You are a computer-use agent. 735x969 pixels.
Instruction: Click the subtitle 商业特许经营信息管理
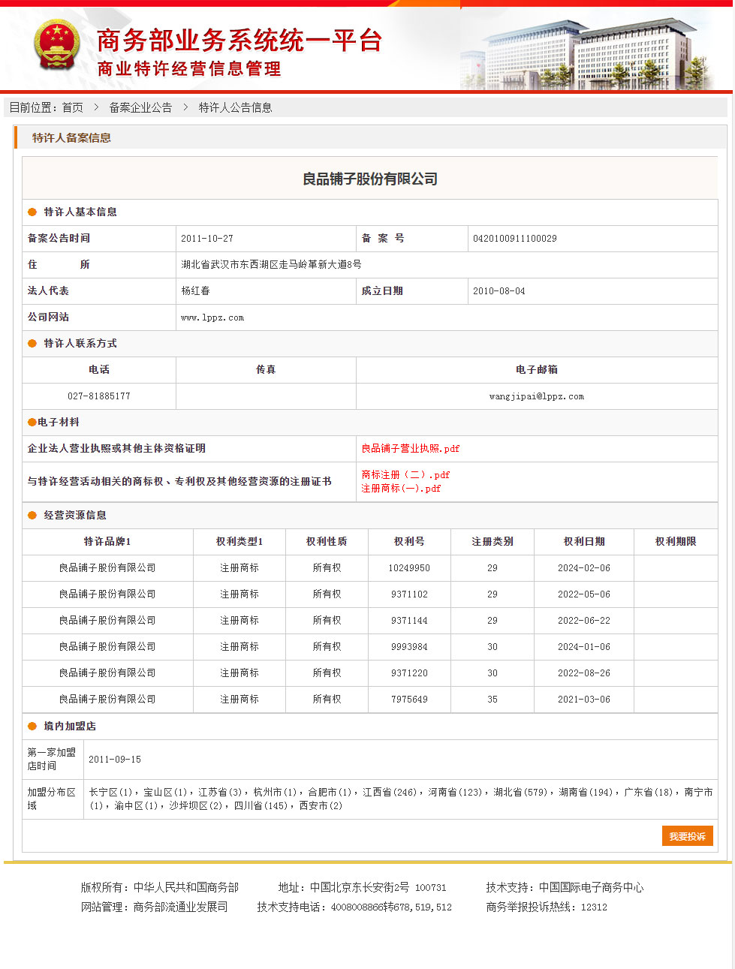click(x=189, y=69)
